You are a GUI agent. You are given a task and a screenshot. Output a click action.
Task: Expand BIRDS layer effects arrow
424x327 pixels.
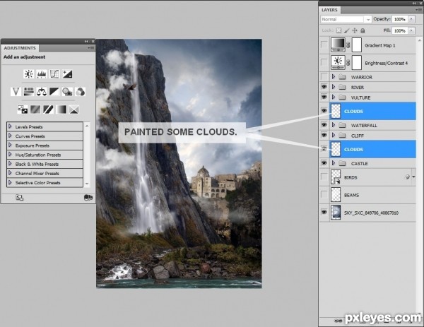pos(413,177)
